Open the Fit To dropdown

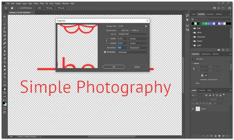(x=133, y=34)
